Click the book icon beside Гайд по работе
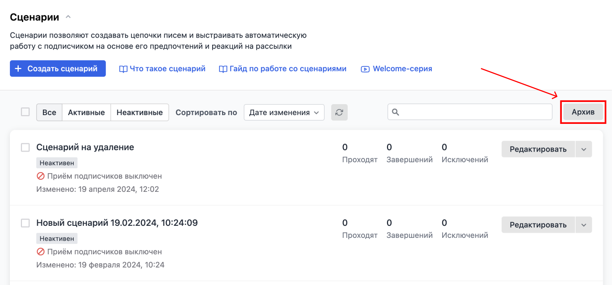 [x=223, y=69]
